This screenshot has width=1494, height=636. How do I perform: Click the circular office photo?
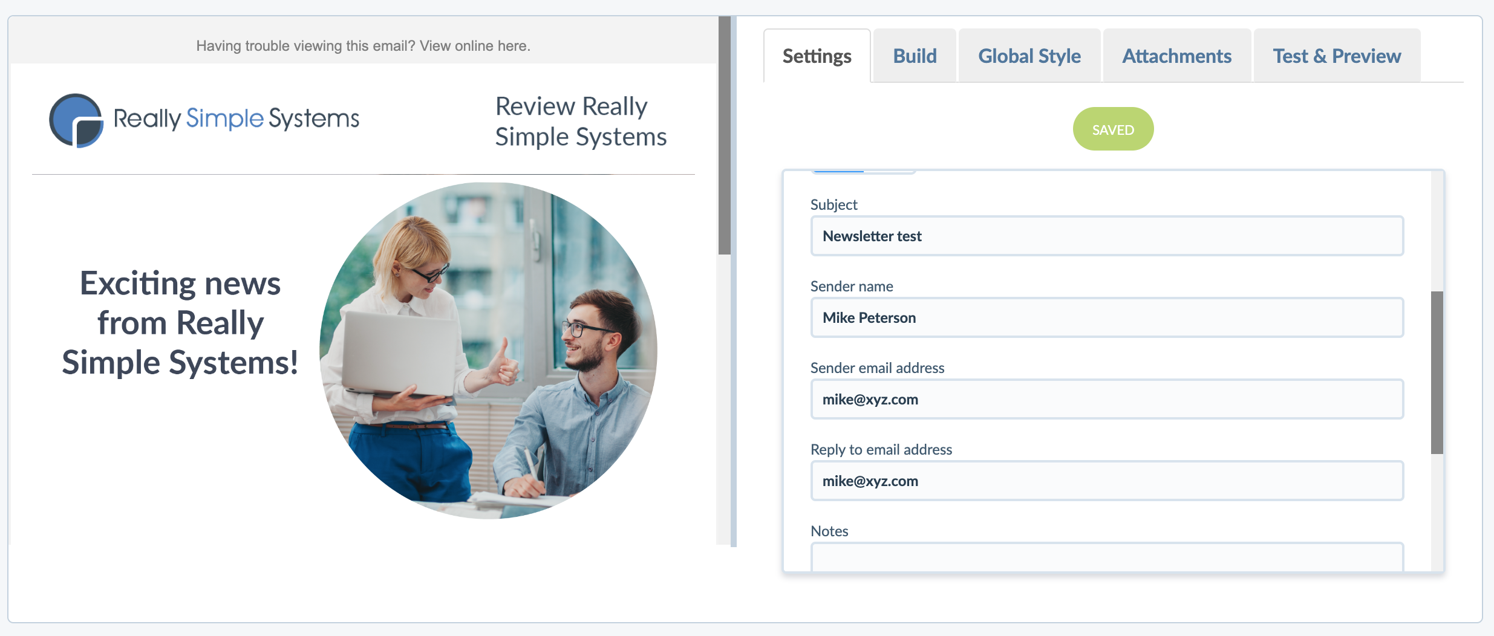488,351
